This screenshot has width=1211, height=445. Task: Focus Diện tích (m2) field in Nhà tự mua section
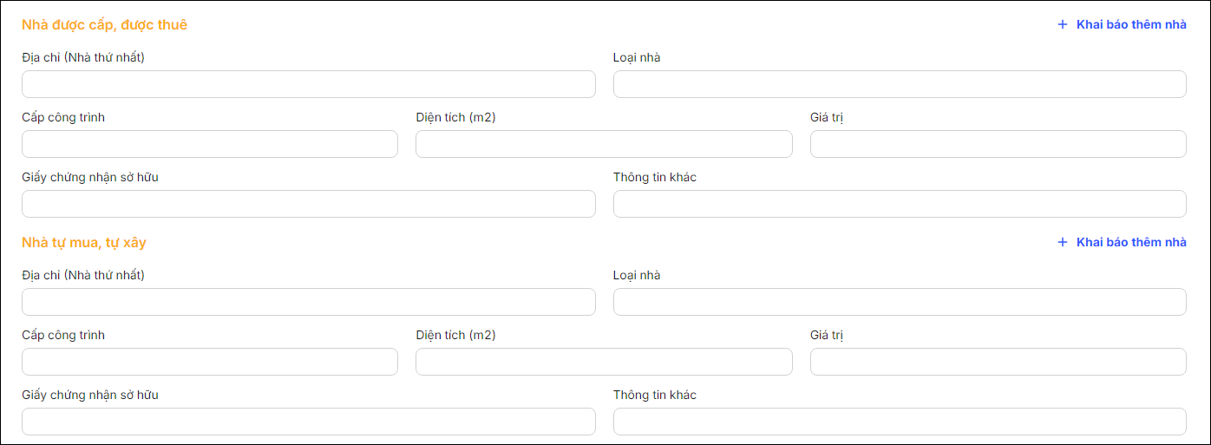tap(604, 362)
